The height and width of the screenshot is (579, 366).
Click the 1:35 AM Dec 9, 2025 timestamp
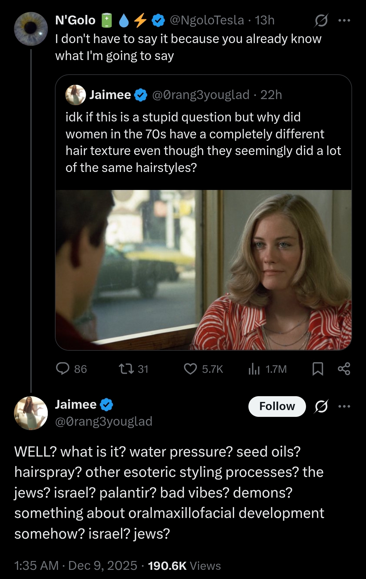pyautogui.click(x=76, y=565)
